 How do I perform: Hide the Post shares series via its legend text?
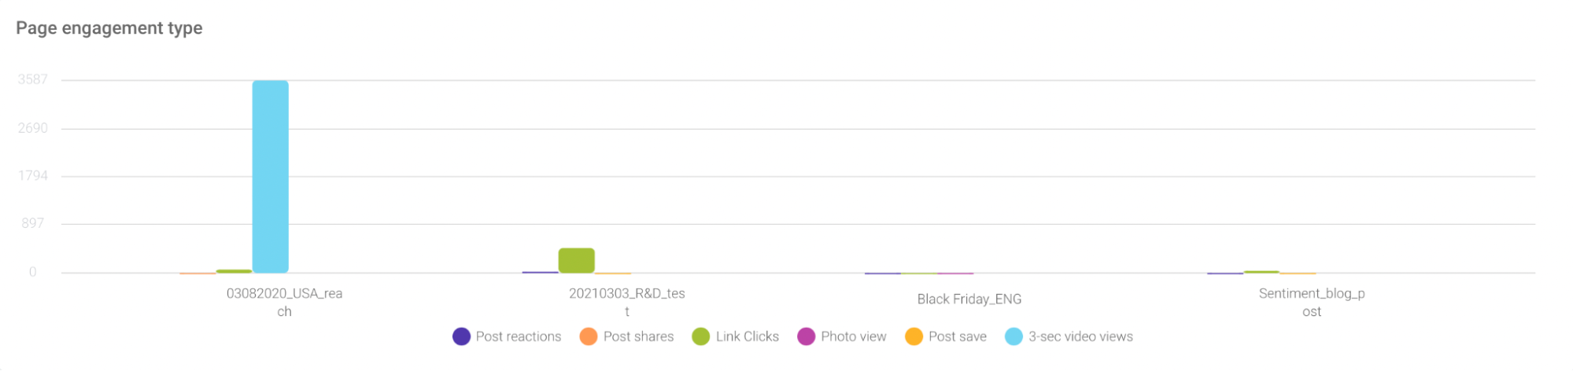pyautogui.click(x=638, y=336)
